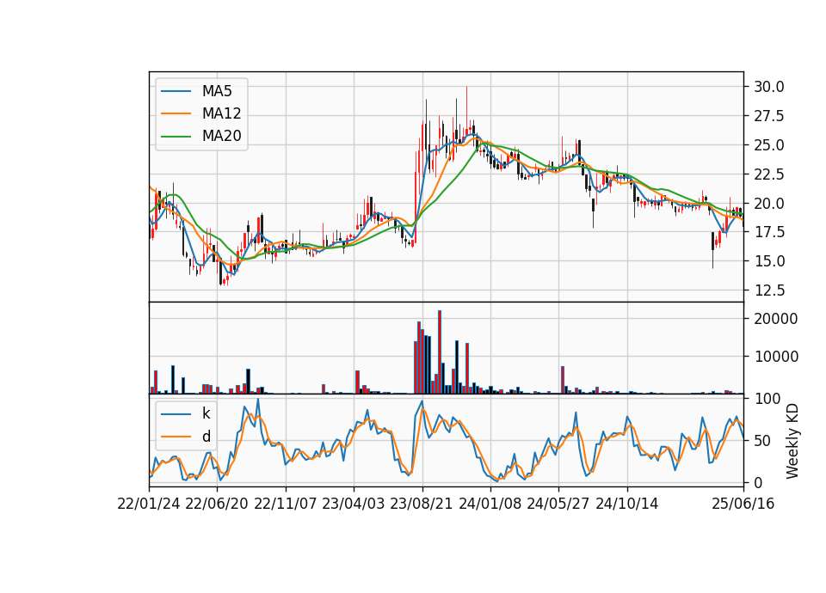Screen dimensions: 826x593
Task: Click the 20.0 price axis tick
Action: [x=768, y=203]
